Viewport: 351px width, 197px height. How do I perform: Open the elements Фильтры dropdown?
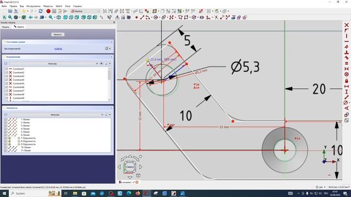click(56, 114)
